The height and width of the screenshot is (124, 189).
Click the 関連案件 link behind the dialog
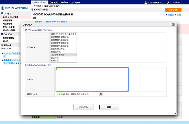pyautogui.click(x=38, y=22)
